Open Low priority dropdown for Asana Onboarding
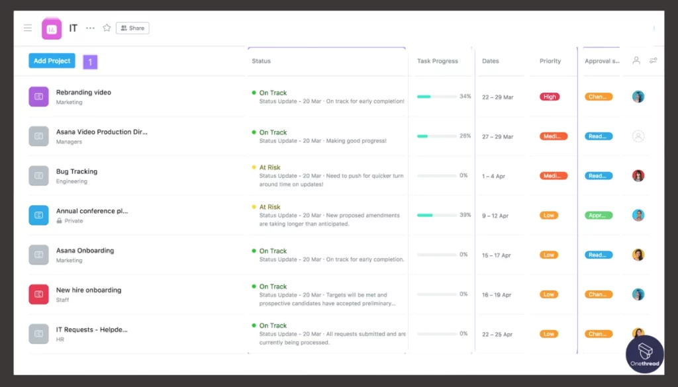 coord(549,255)
